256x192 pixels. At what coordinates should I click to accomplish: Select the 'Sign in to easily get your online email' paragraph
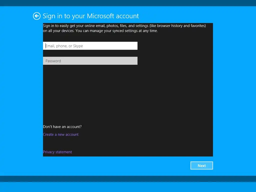click(x=124, y=28)
